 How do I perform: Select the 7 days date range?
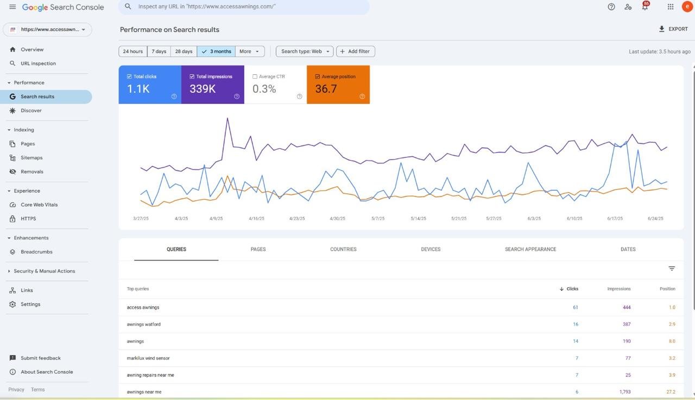[159, 52]
